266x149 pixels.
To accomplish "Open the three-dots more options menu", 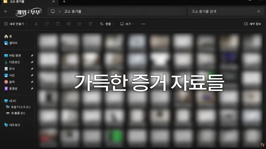I will click(143, 24).
